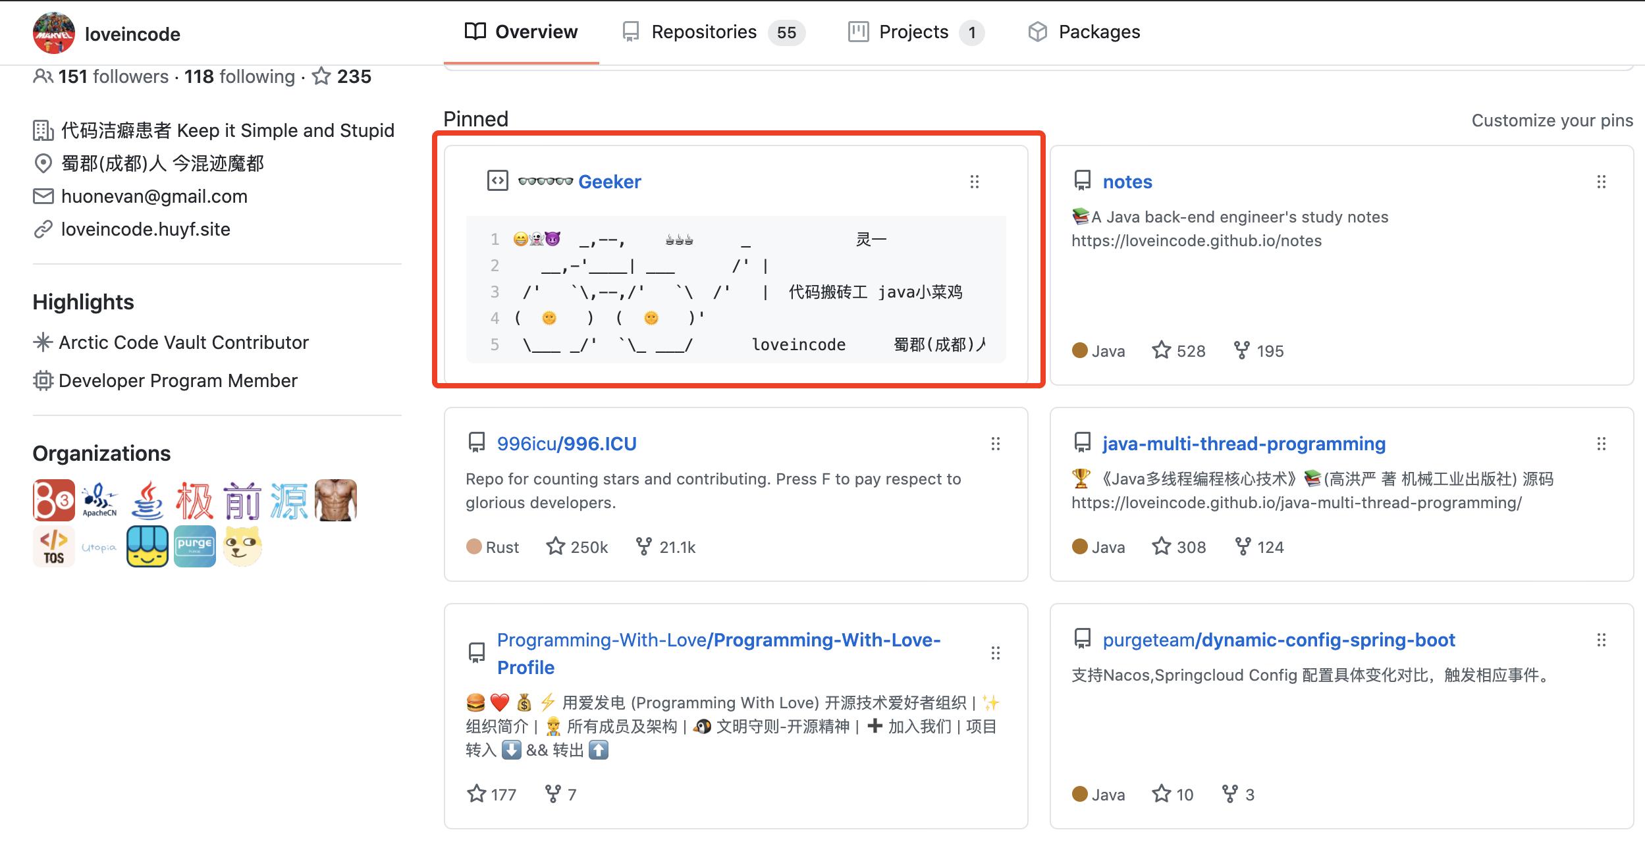This screenshot has height=861, width=1645.
Task: Click the fork icon on 996.ICU card
Action: coord(643,546)
